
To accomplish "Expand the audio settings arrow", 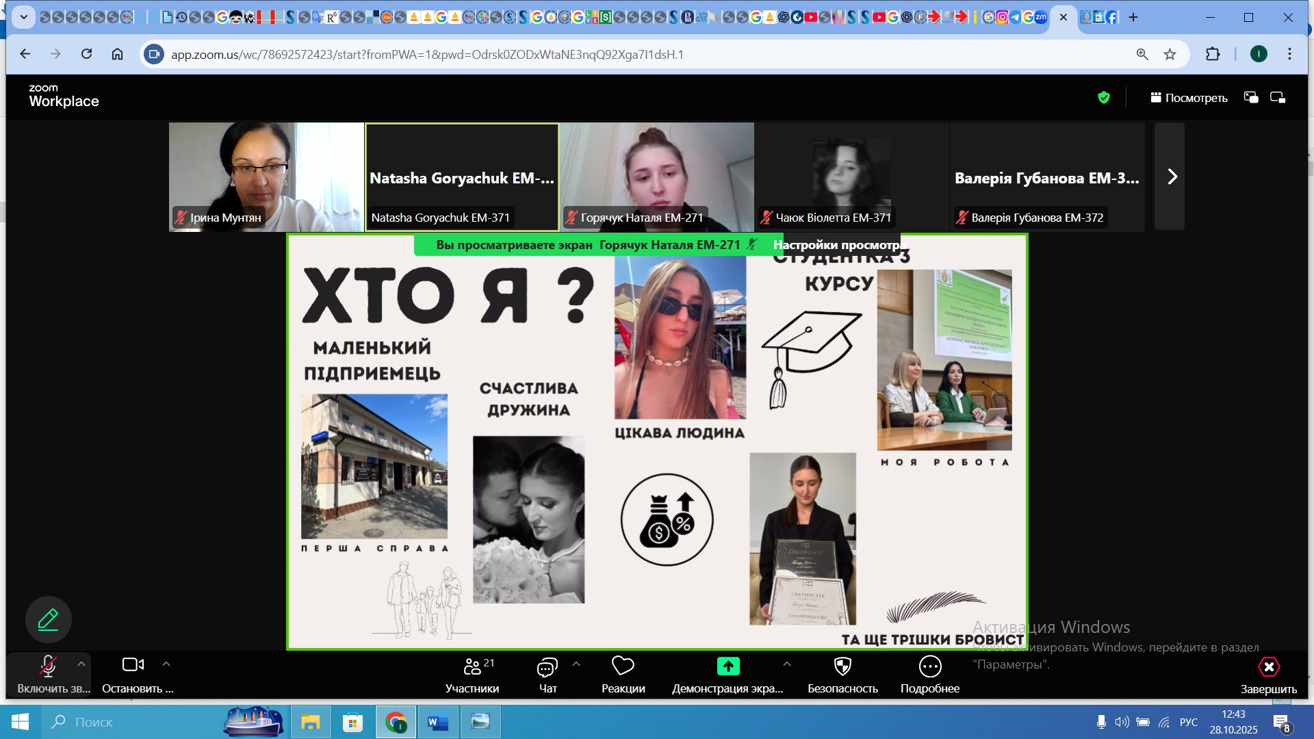I will coord(81,664).
